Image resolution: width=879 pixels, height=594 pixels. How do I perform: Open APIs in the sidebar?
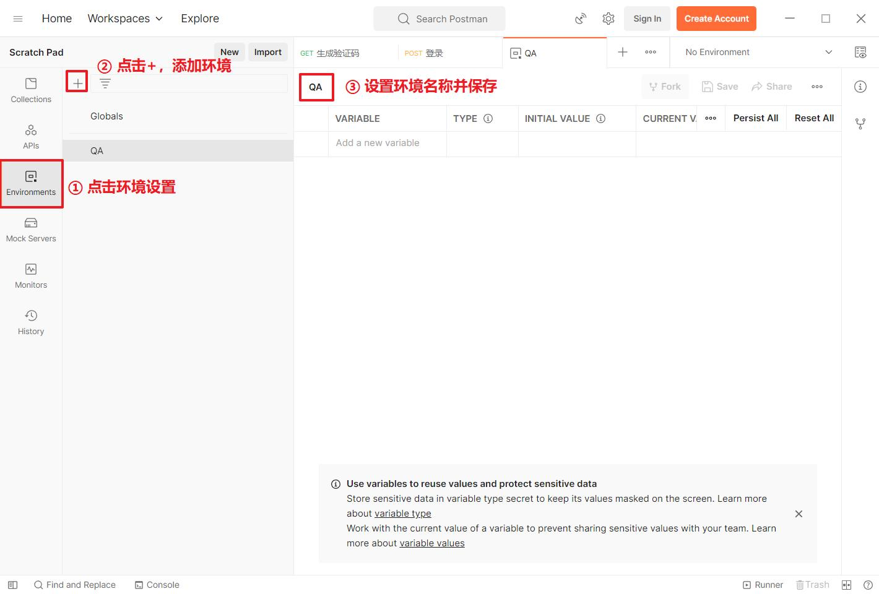tap(31, 137)
